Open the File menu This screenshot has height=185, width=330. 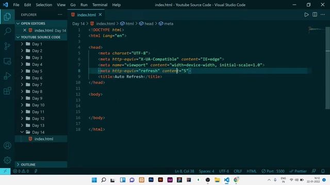pos(16,5)
